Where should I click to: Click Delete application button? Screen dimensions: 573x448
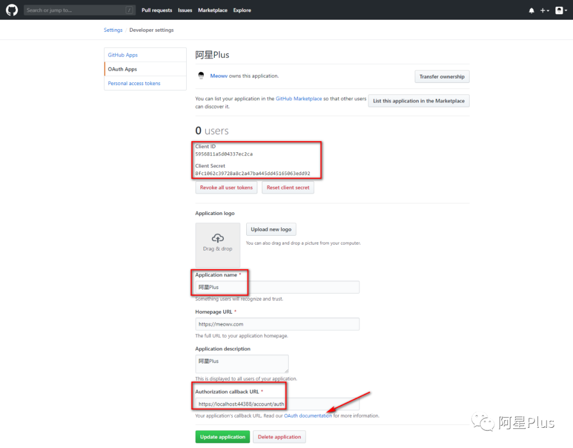279,437
